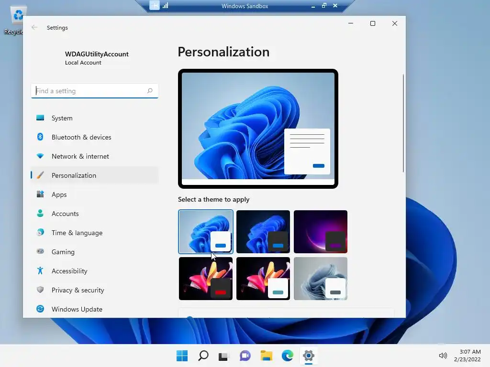490x367 pixels.
Task: Open the Windows Start menu
Action: click(182, 356)
